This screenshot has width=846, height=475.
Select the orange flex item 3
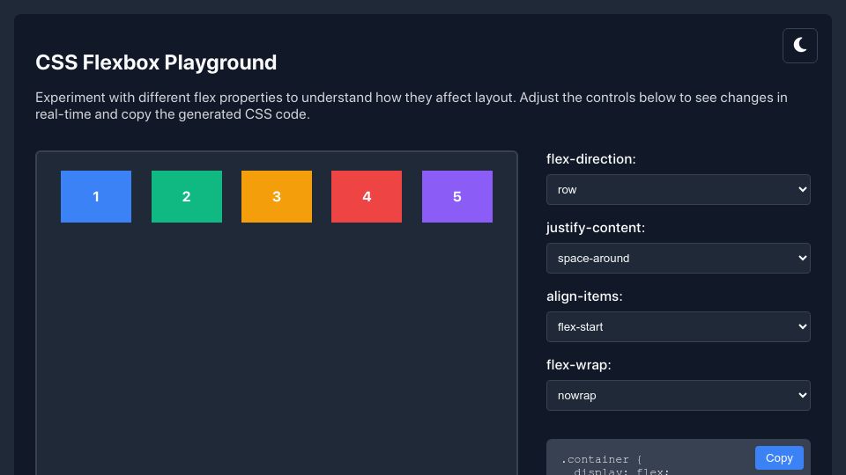point(277,196)
